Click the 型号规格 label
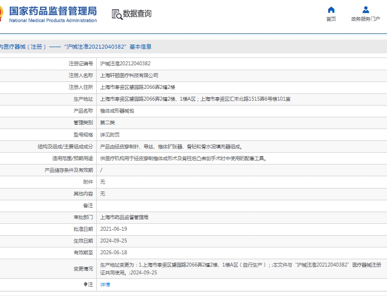 83,135
